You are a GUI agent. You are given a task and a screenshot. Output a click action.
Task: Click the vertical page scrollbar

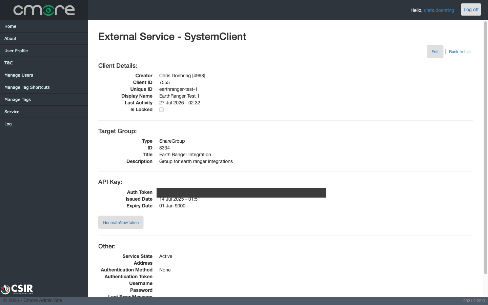(x=485, y=148)
